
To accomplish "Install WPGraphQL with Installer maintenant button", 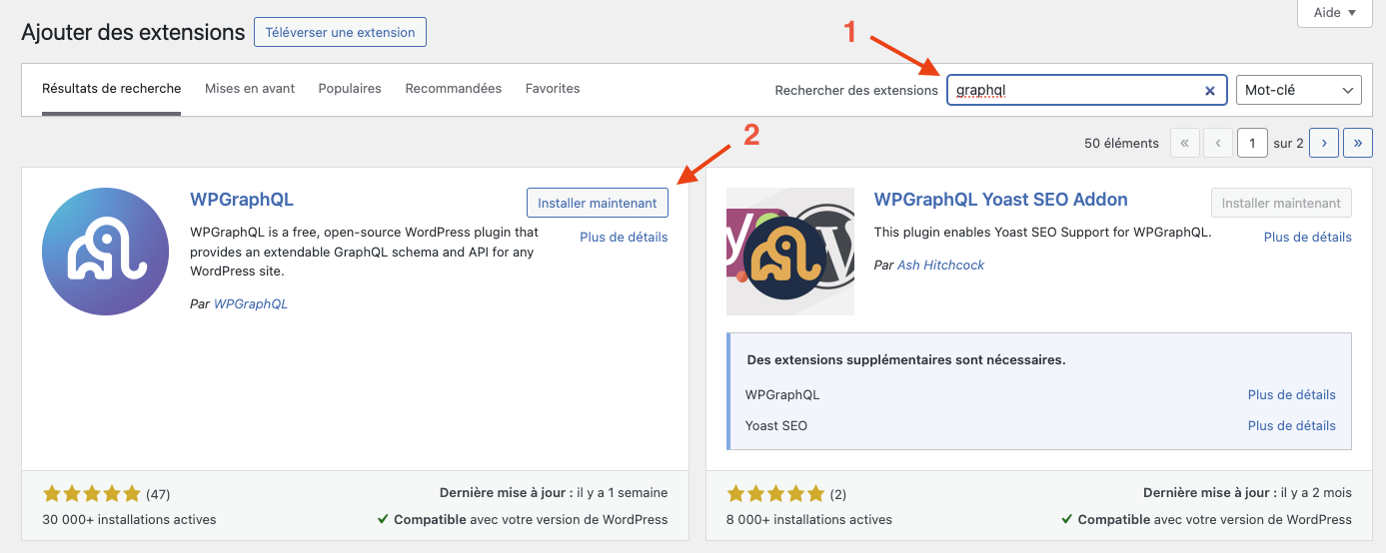I will 598,203.
